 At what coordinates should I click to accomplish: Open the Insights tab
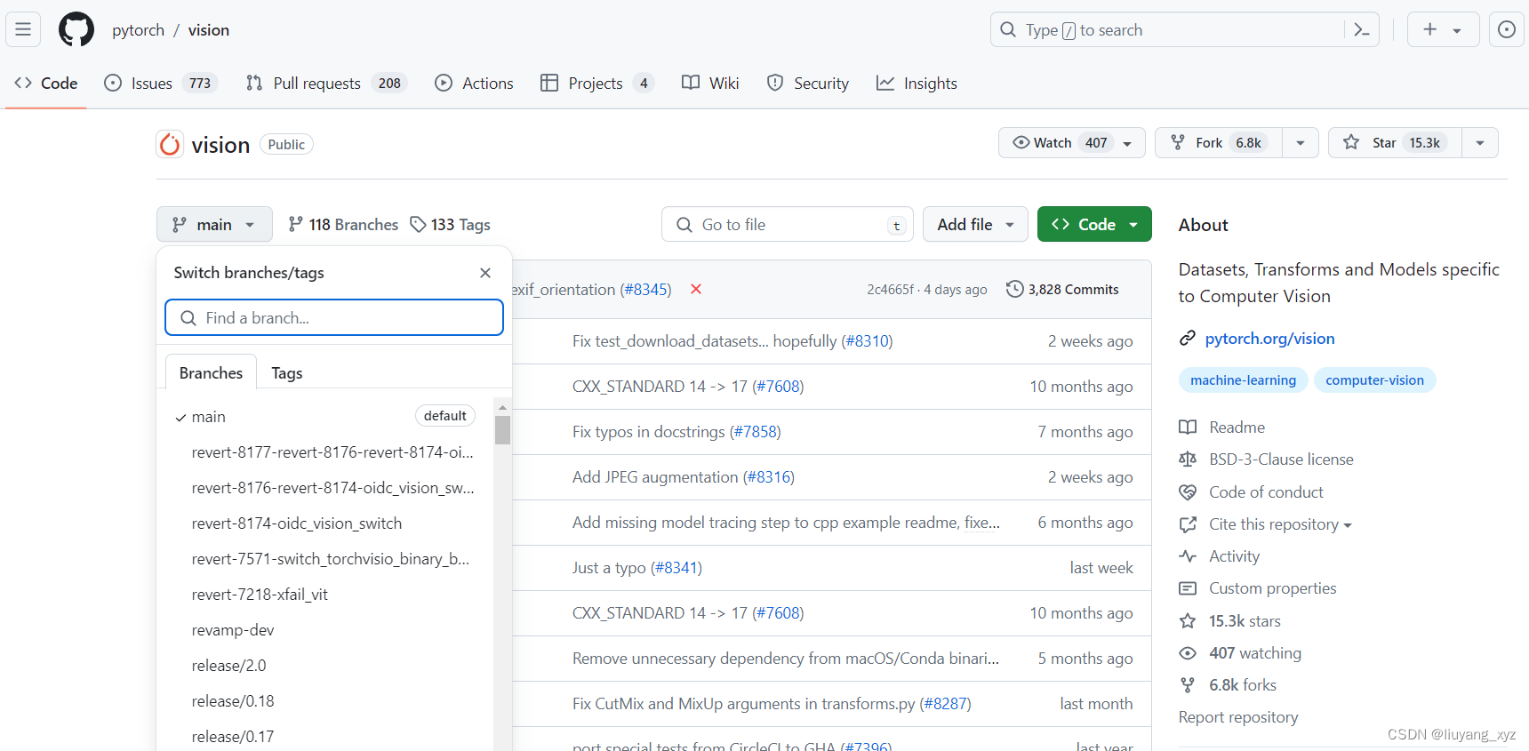(x=917, y=83)
